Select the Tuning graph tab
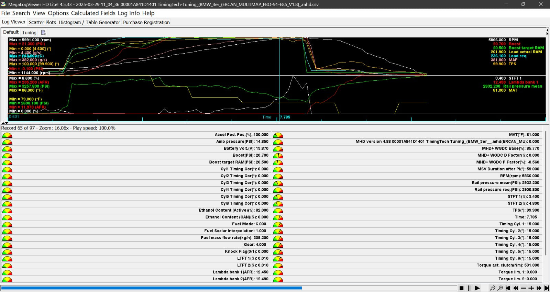The height and width of the screenshot is (292, 550). click(29, 33)
